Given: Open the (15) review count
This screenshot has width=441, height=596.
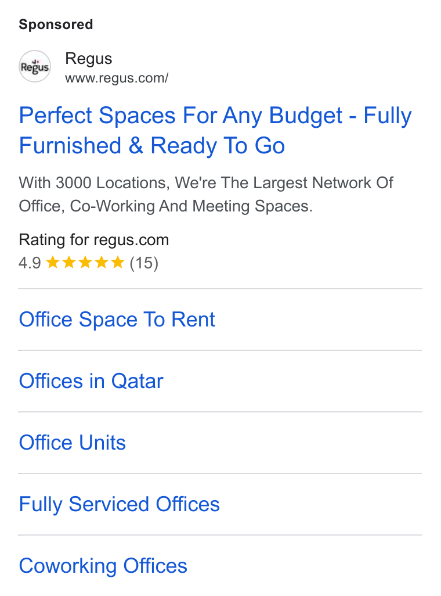Looking at the screenshot, I should pos(144,263).
